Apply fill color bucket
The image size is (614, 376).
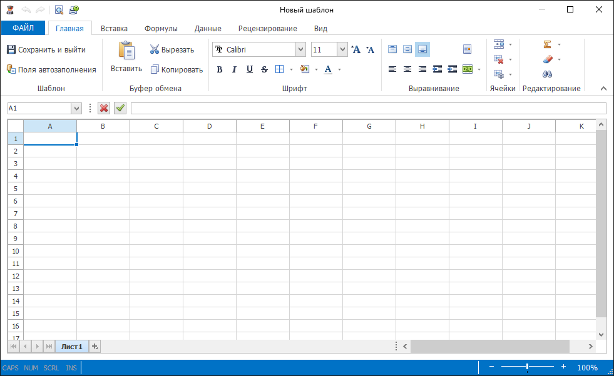pos(304,69)
